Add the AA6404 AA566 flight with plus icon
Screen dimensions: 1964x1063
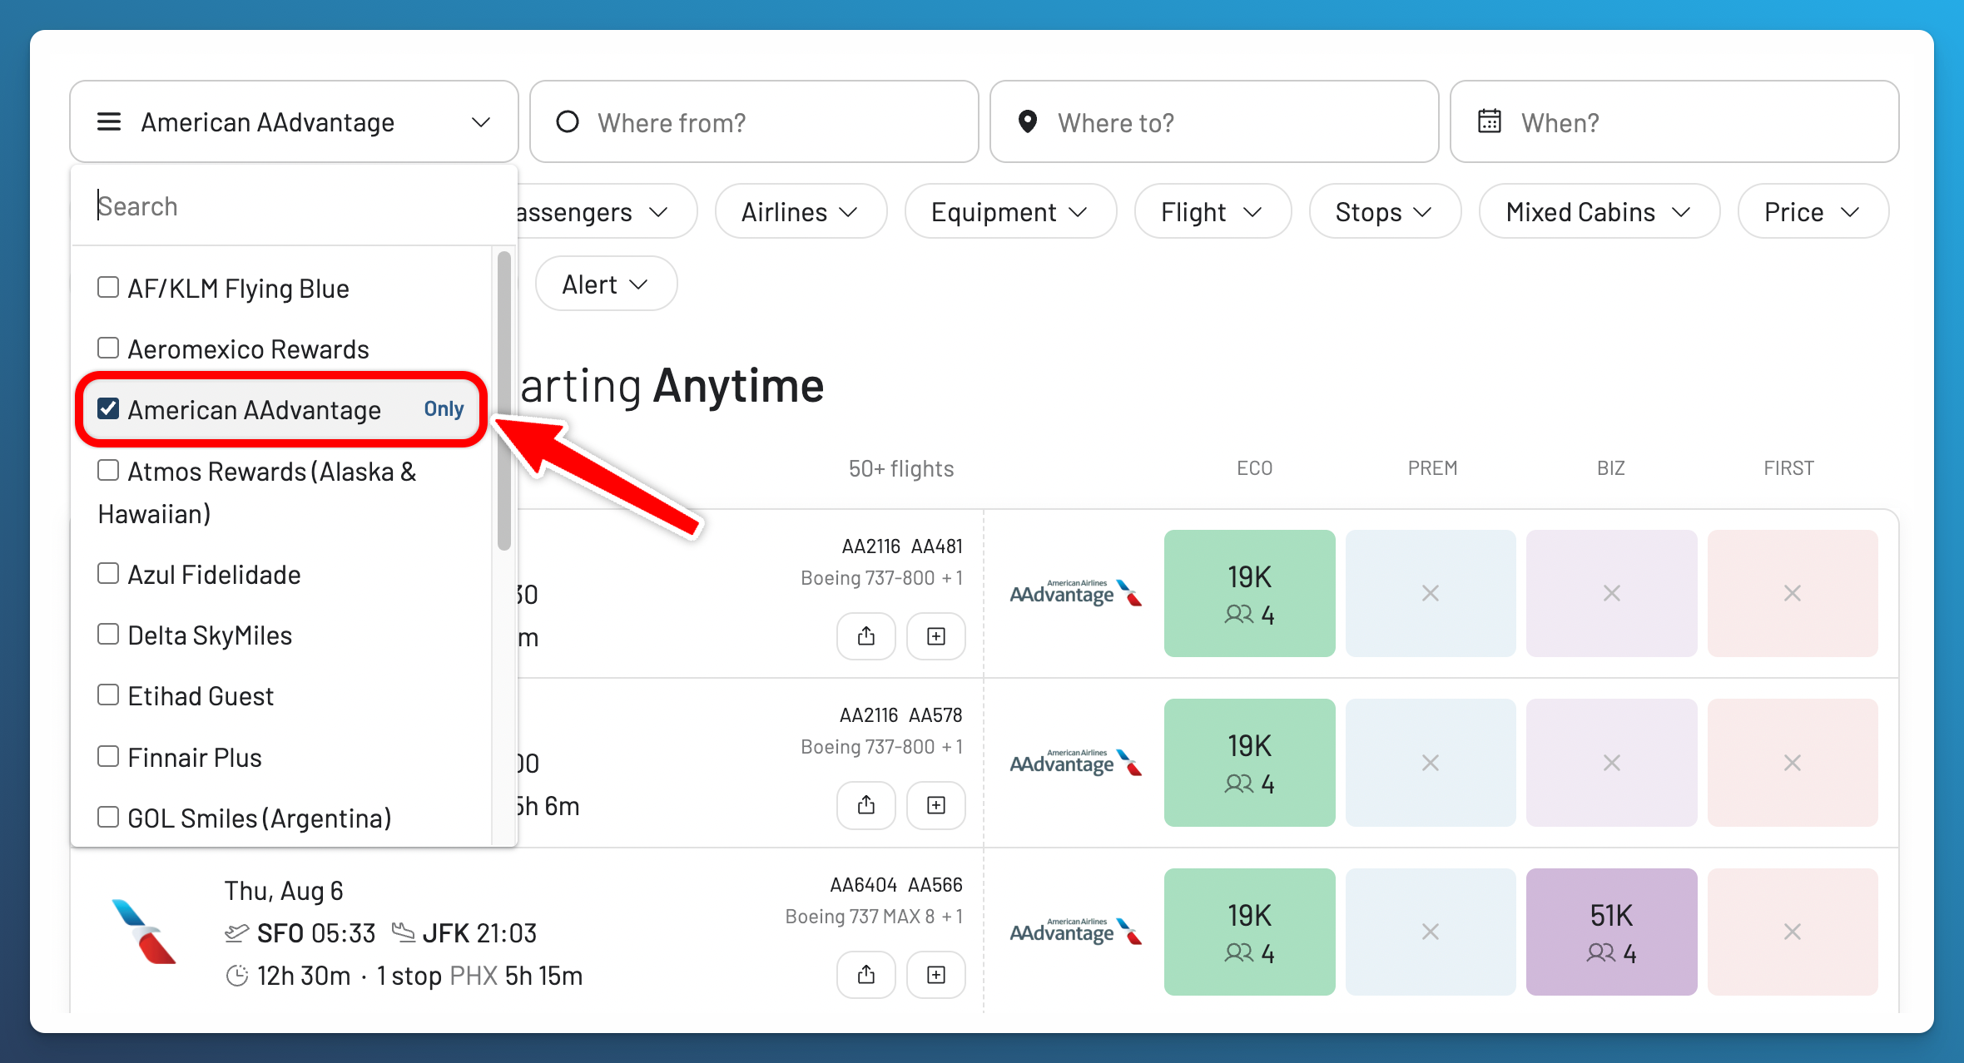[936, 975]
